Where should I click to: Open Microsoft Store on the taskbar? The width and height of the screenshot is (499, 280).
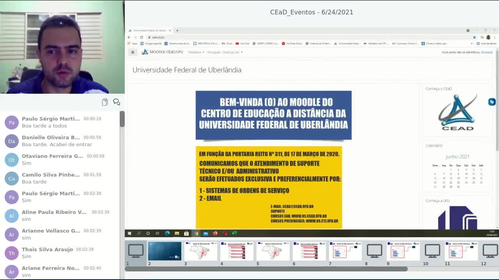coord(186,233)
